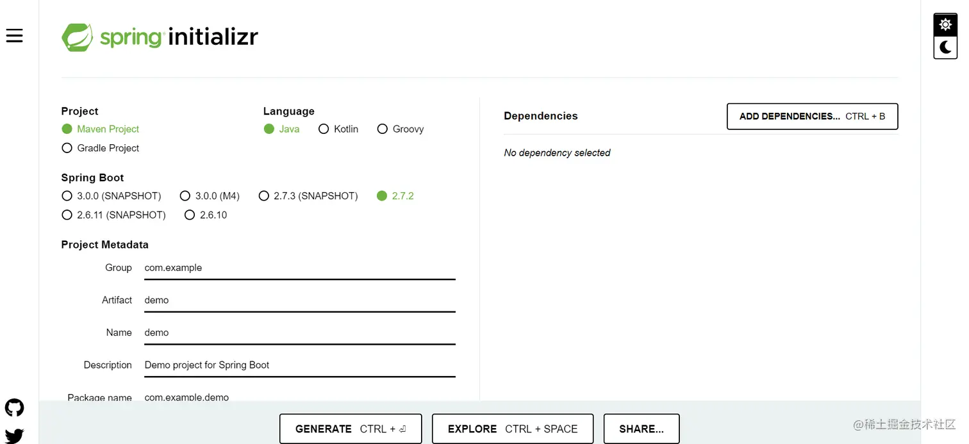The image size is (969, 444).
Task: Select Spring Boot 2.7.3 (SNAPSHOT)
Action: pyautogui.click(x=308, y=196)
